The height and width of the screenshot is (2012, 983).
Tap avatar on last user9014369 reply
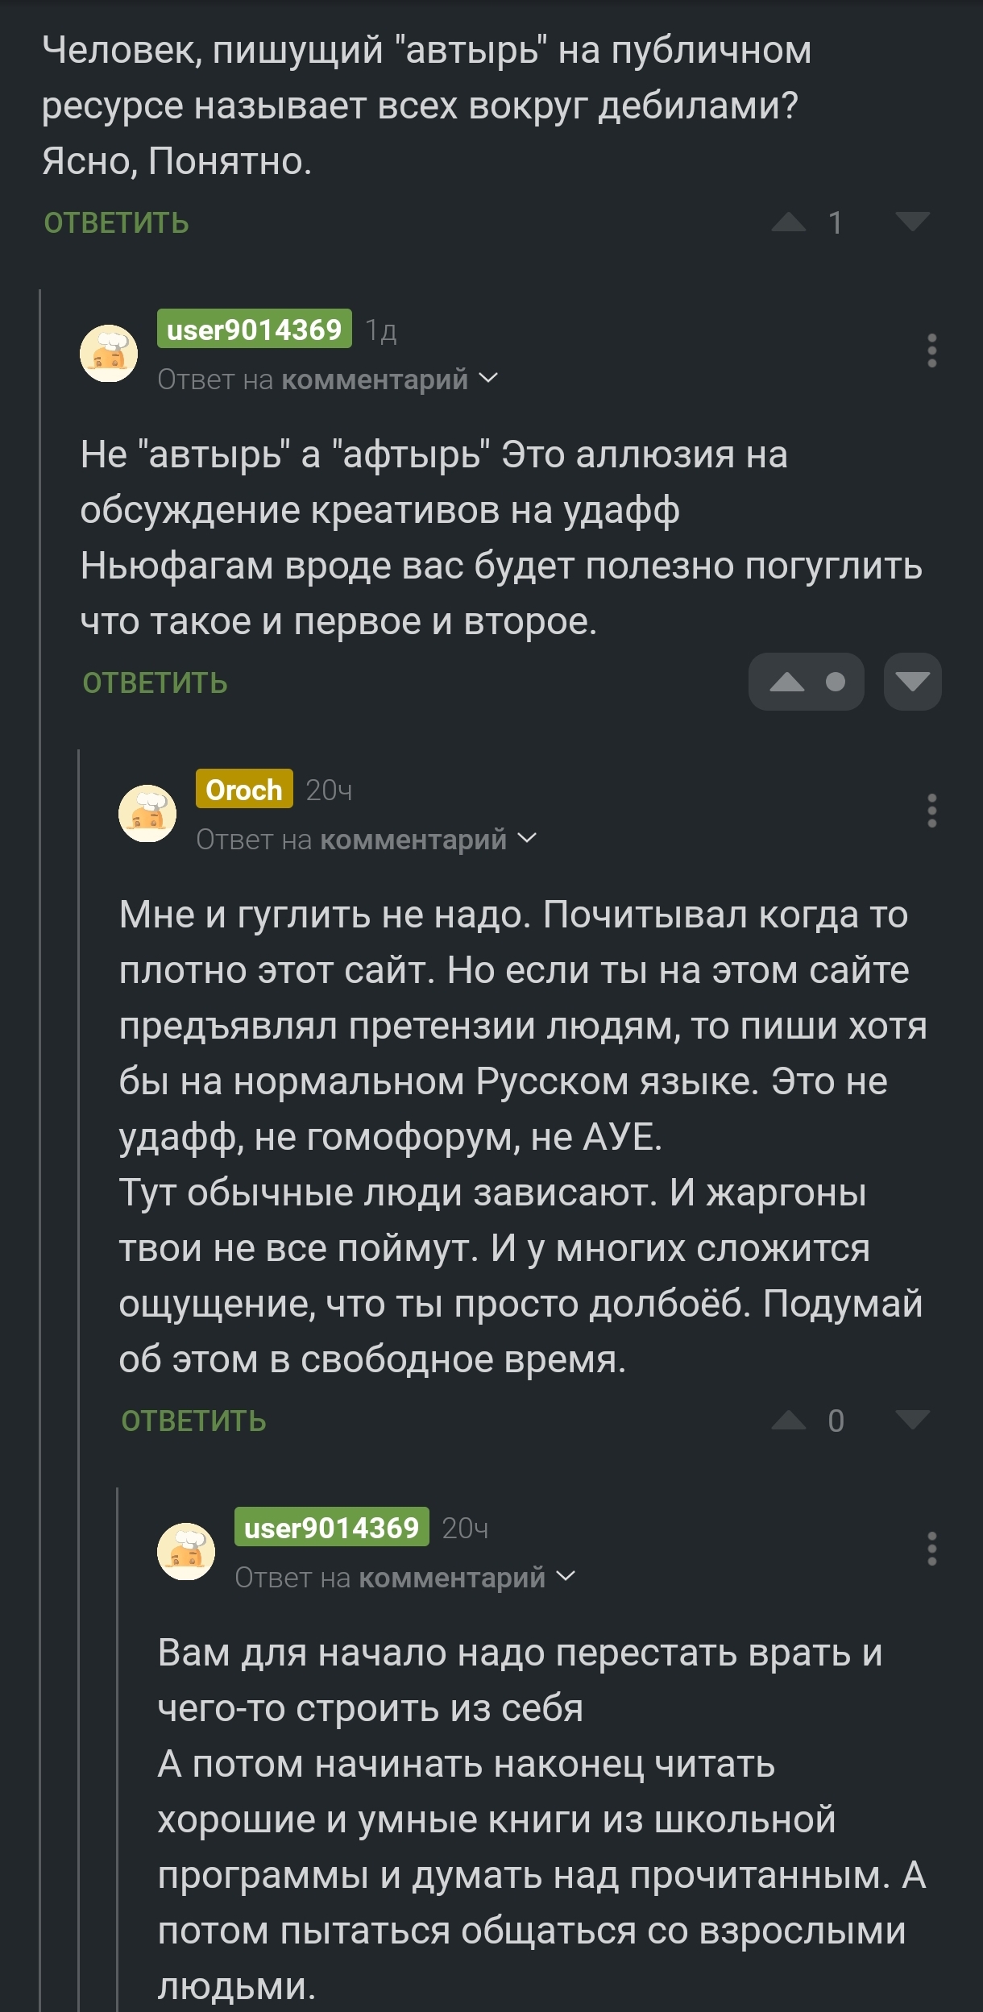coord(186,1551)
